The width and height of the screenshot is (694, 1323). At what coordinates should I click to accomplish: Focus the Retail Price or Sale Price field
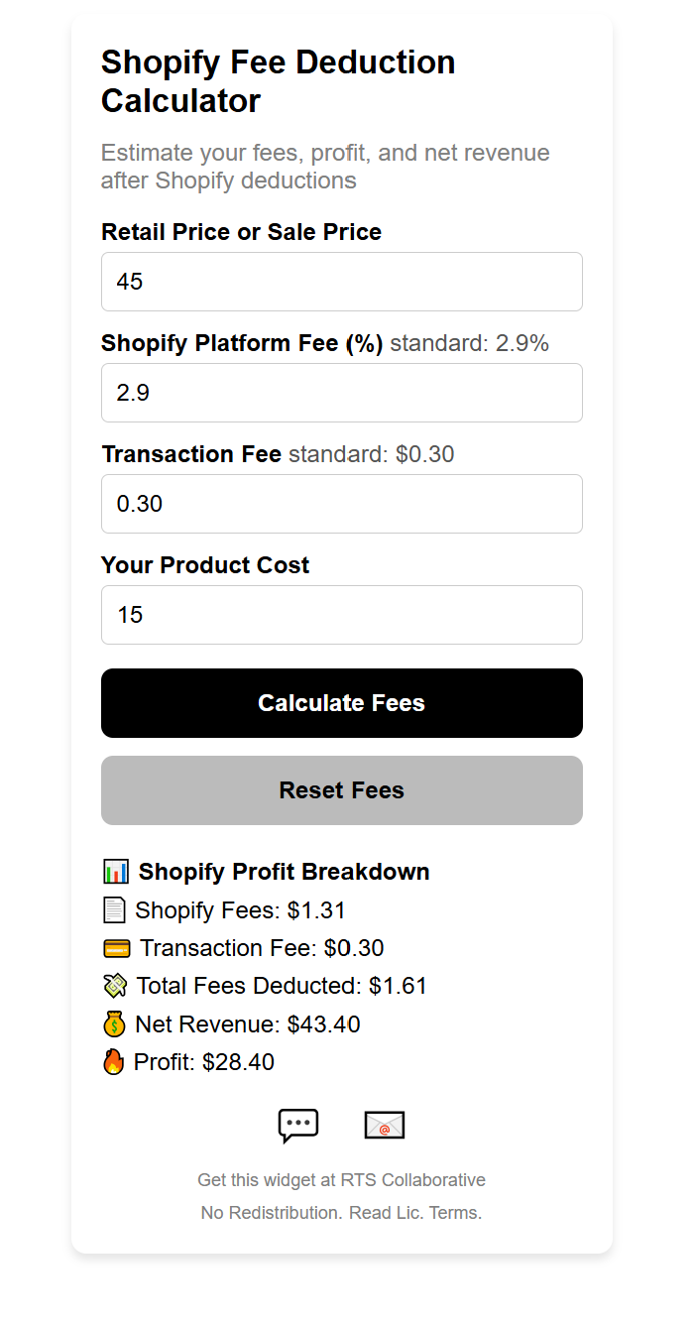tap(341, 282)
